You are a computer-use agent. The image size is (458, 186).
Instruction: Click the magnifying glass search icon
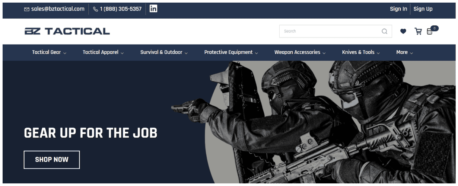[x=384, y=32]
